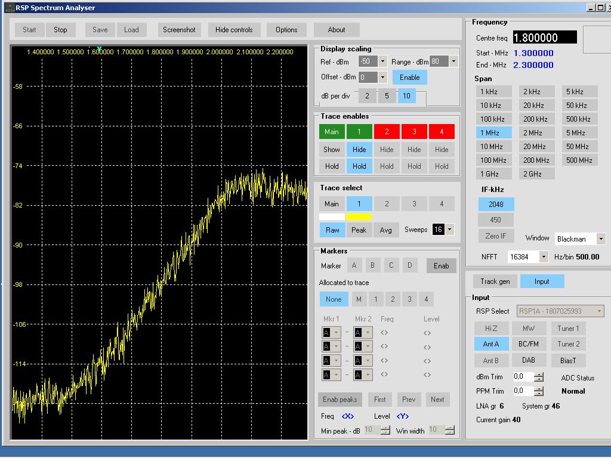
Task: Select Peak trace mode
Action: (x=359, y=230)
